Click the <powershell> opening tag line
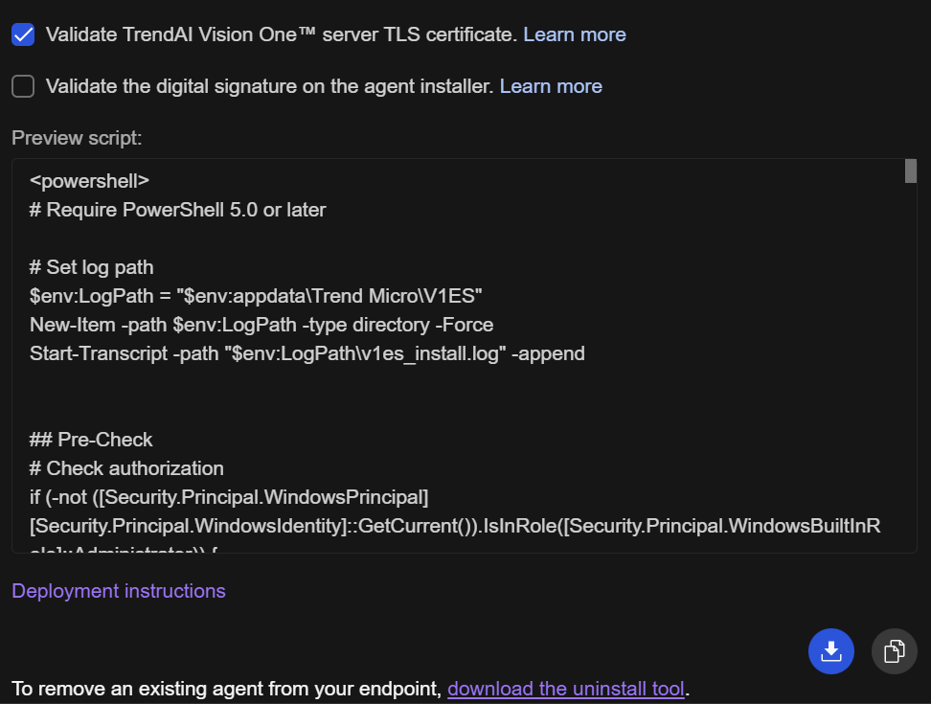This screenshot has height=704, width=931. tap(89, 181)
